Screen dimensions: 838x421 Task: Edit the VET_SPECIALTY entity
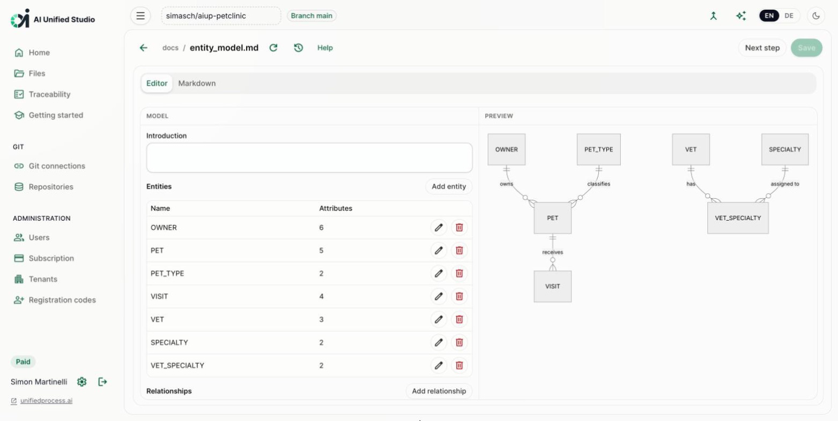(439, 365)
